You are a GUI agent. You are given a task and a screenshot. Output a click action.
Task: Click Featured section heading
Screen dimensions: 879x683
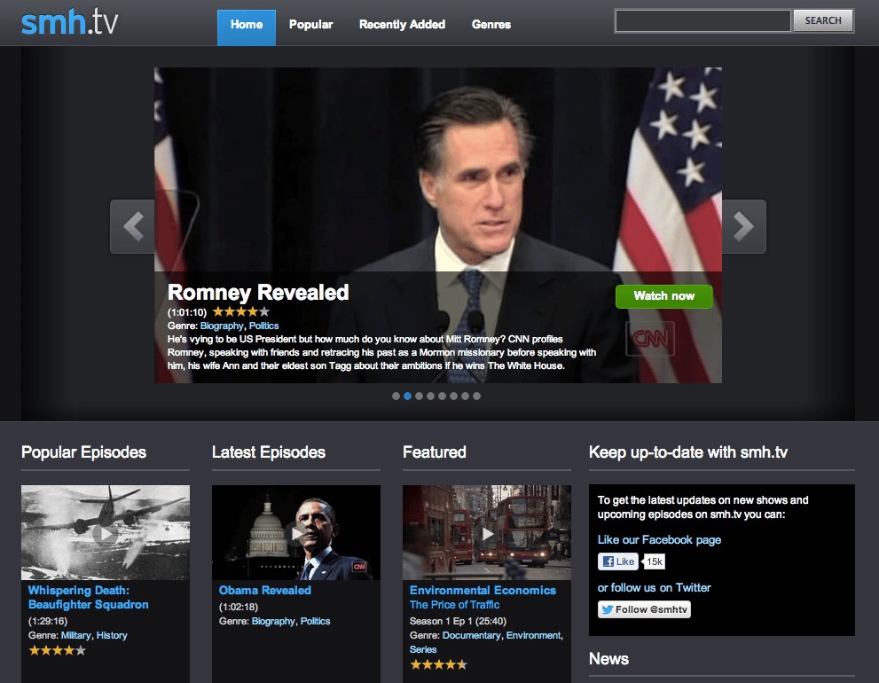435,452
